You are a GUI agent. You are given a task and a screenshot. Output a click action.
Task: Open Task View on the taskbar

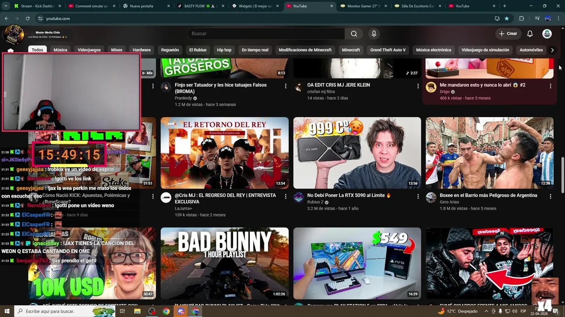coord(122,311)
